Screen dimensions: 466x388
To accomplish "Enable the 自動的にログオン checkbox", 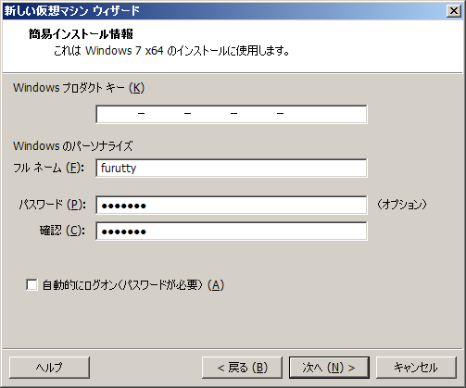I will (31, 284).
